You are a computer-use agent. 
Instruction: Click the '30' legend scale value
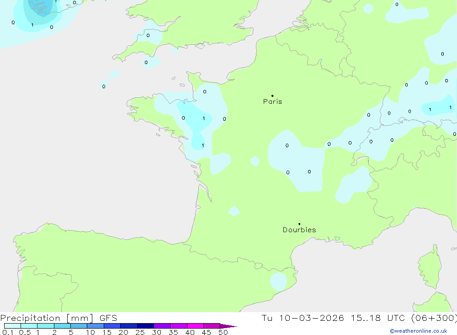(x=157, y=332)
